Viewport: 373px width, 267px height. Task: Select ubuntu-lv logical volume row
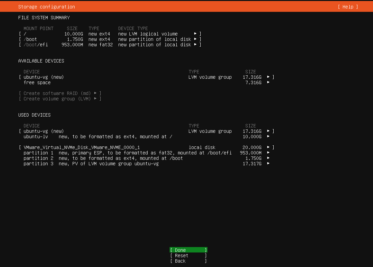[147, 137]
